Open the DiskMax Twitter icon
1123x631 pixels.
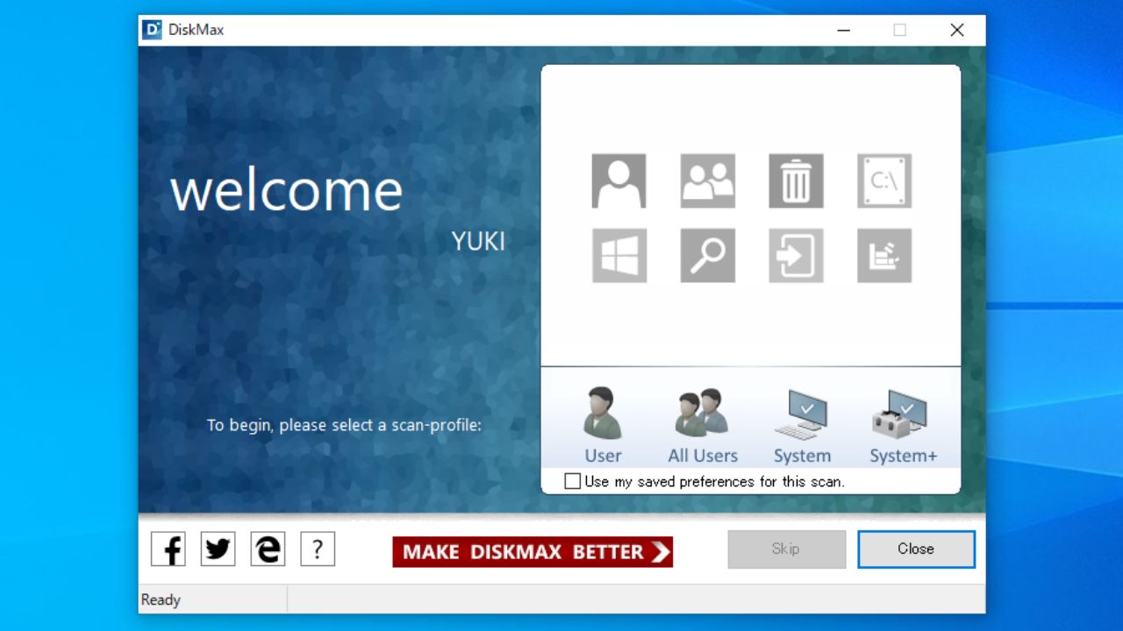coord(218,549)
